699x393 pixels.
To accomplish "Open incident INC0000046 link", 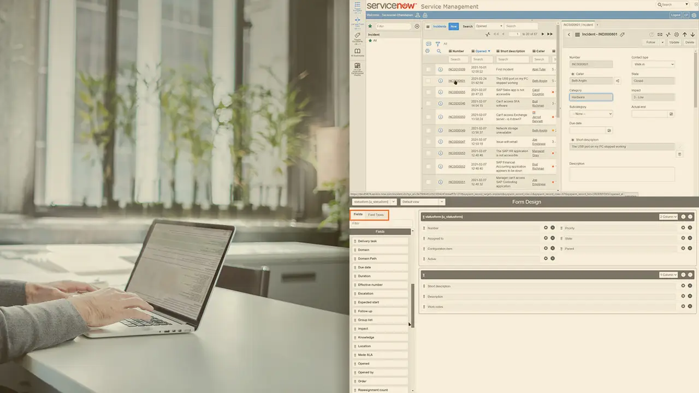I will click(457, 103).
